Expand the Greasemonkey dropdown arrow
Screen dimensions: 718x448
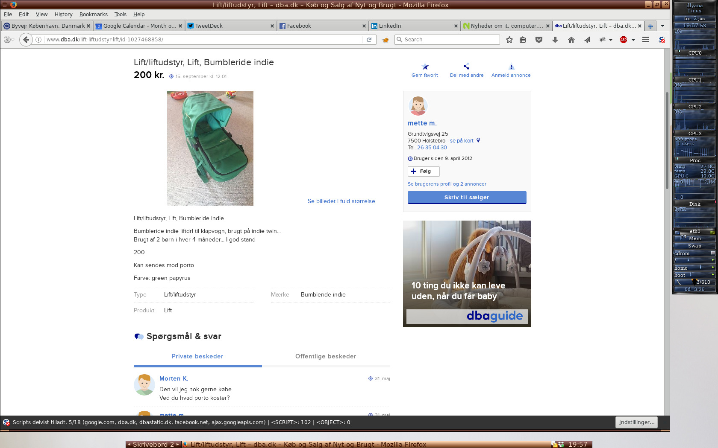(x=611, y=40)
